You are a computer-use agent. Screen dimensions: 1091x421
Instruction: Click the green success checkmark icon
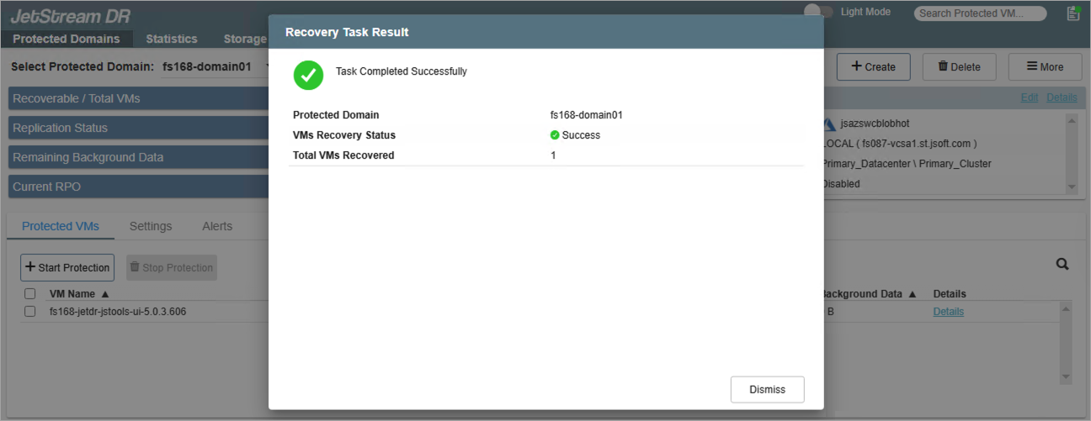tap(308, 74)
